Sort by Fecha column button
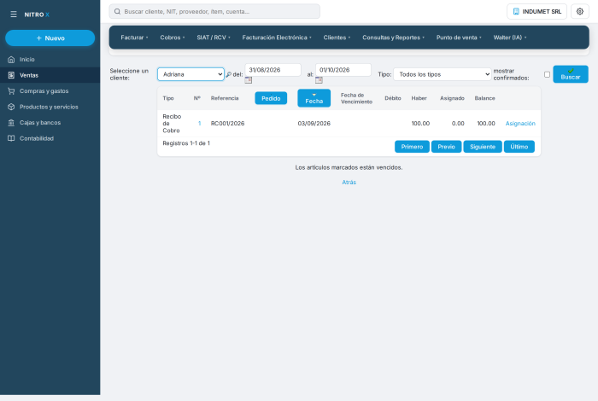This screenshot has height=401, width=598. pos(314,98)
